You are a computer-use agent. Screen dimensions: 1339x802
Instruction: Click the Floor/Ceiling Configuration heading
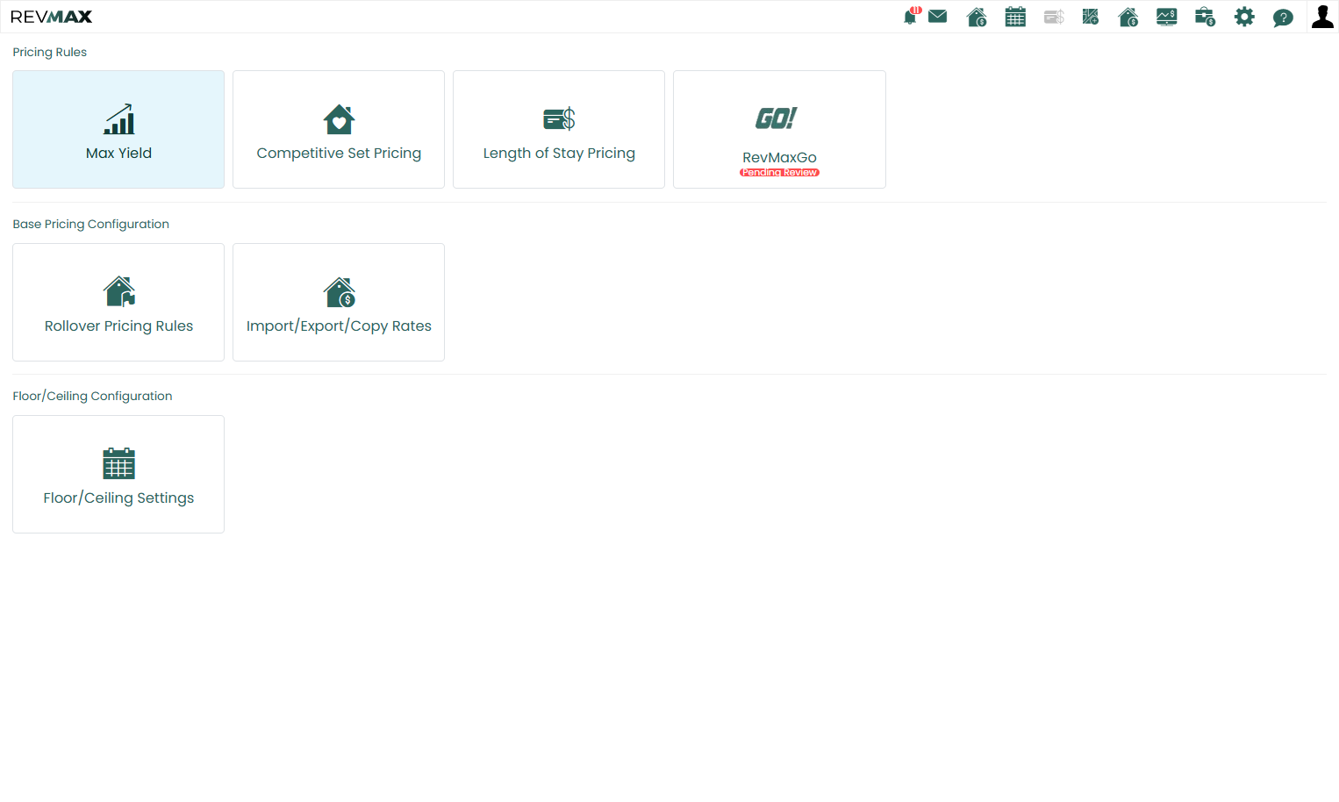pos(92,396)
